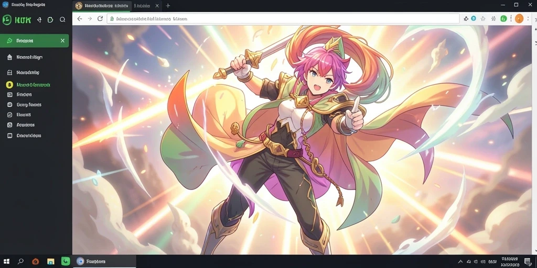Click the magnifier search icon in sidebar header
Image resolution: width=537 pixels, height=268 pixels.
pos(62,20)
